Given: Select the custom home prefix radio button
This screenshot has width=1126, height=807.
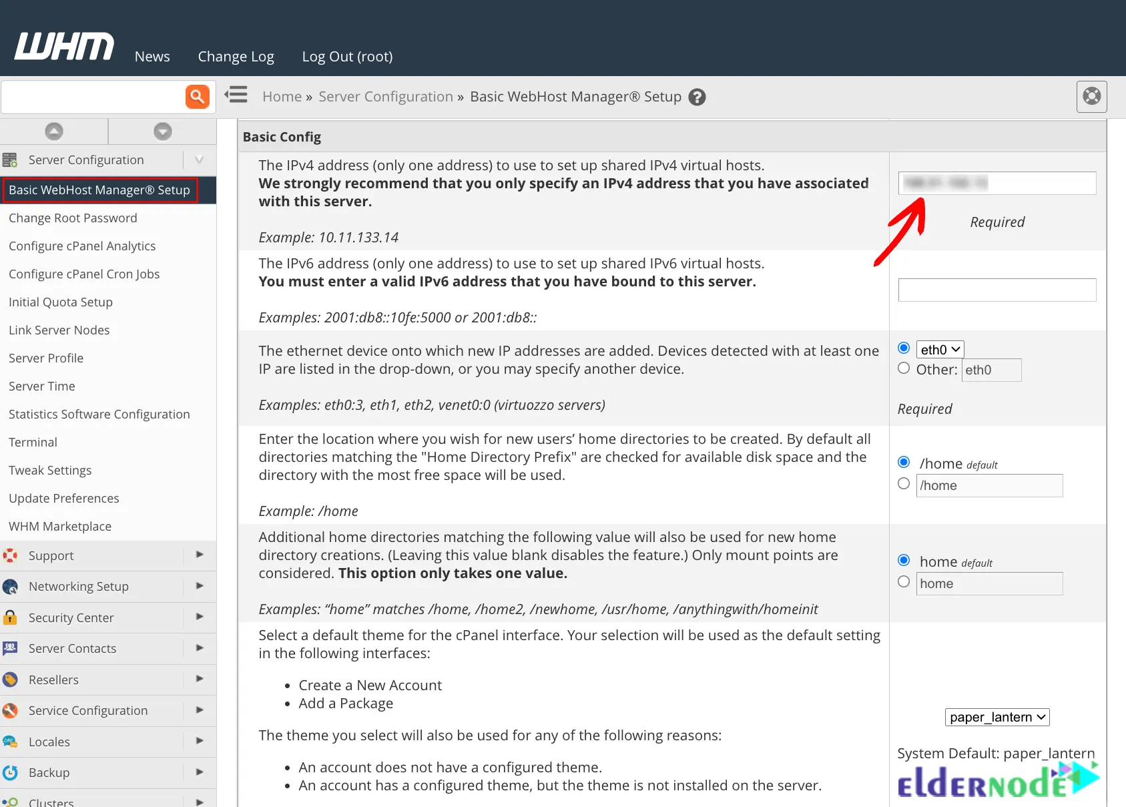Looking at the screenshot, I should (904, 581).
